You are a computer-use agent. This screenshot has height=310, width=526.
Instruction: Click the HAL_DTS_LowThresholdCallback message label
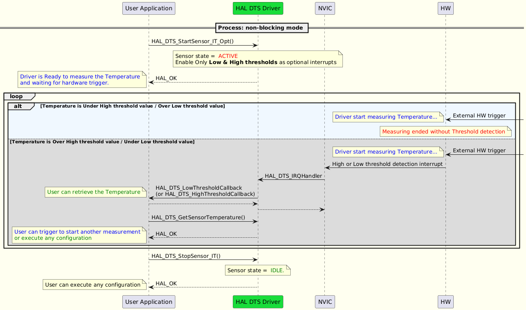click(x=205, y=191)
